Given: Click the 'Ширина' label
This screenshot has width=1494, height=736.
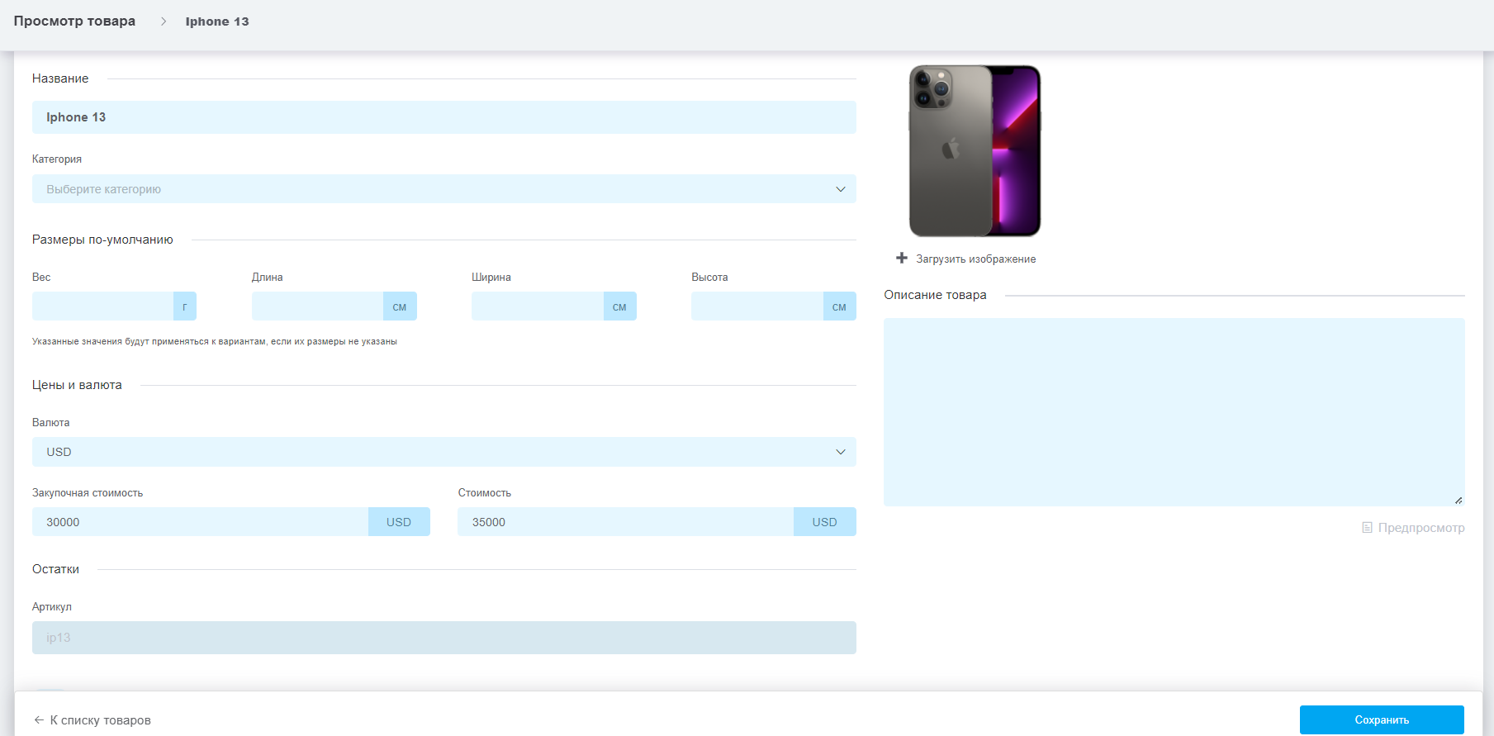Looking at the screenshot, I should [491, 278].
